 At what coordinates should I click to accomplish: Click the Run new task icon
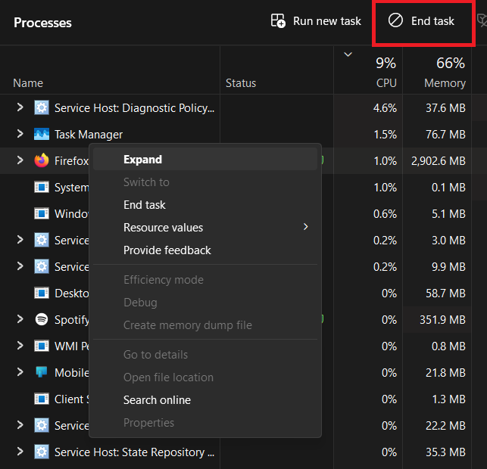pyautogui.click(x=278, y=20)
